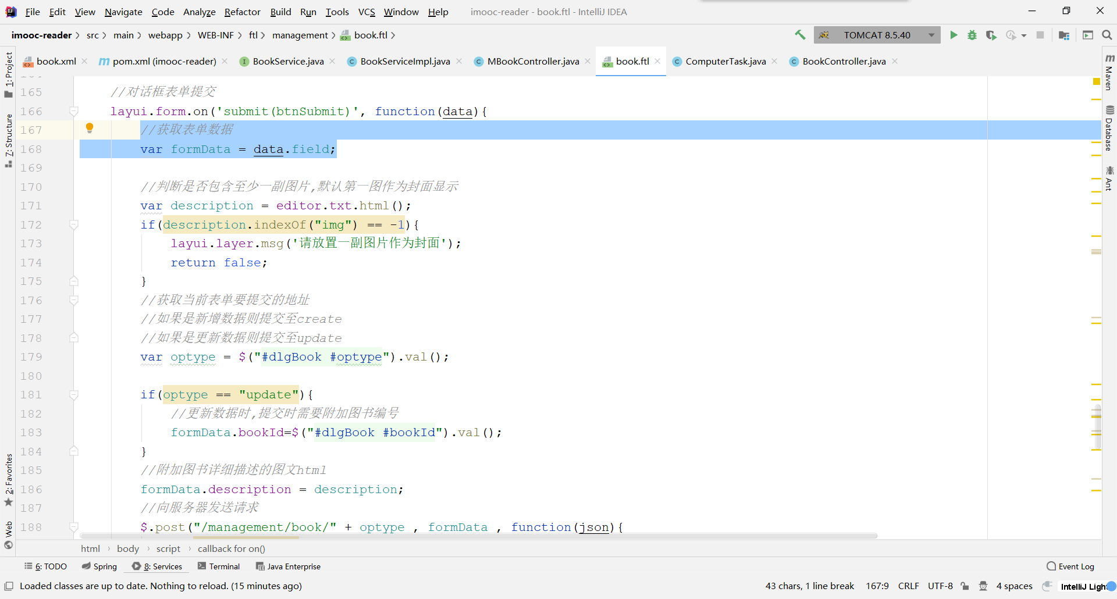Toggle the read-only lock icon

point(965,586)
